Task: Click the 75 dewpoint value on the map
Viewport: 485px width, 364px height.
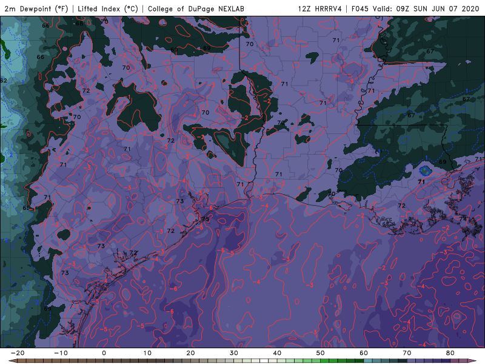Action: [x=206, y=219]
